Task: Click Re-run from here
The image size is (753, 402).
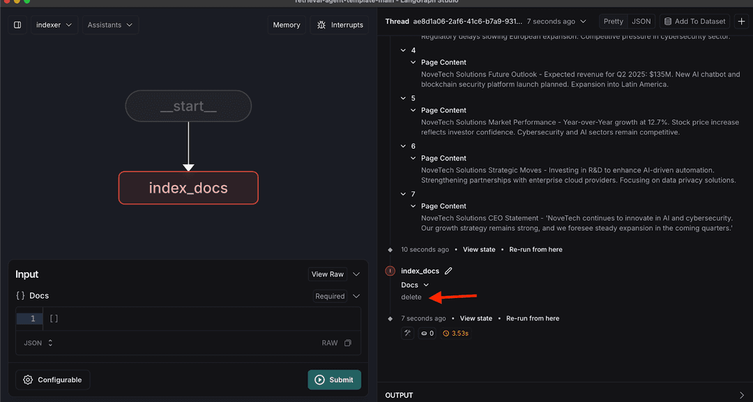Action: click(532, 318)
